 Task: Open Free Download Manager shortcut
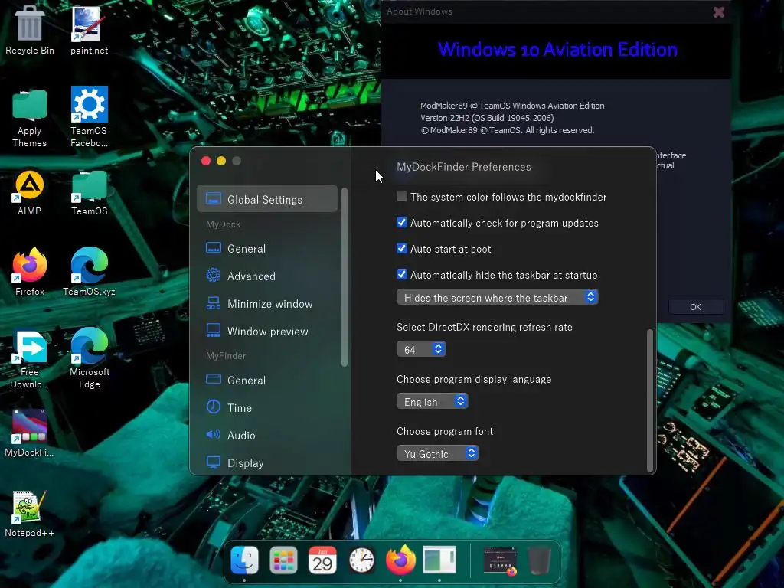point(30,359)
